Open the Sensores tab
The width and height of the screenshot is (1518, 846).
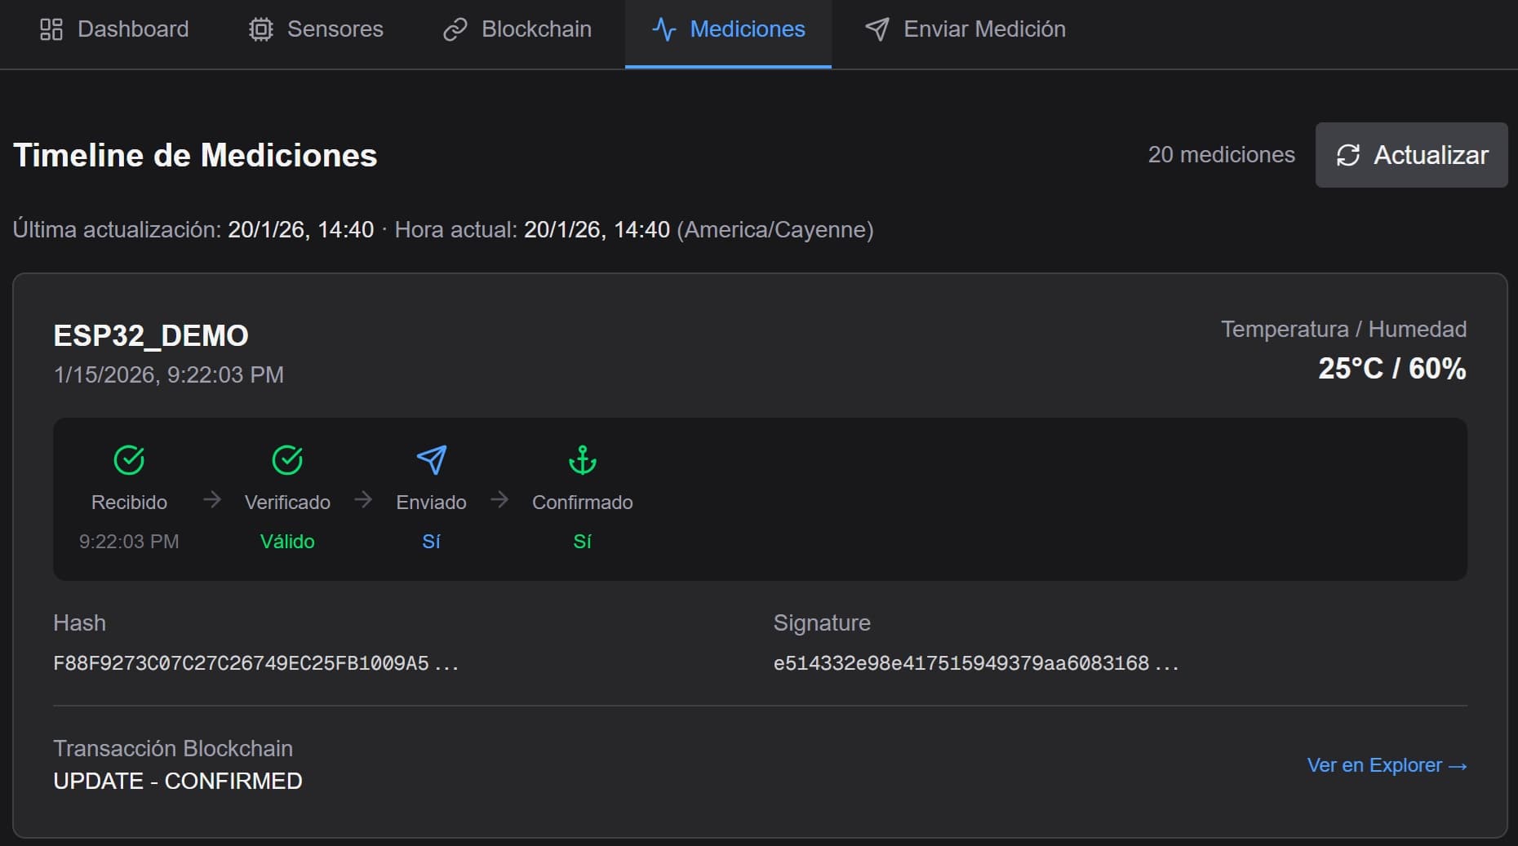(316, 29)
